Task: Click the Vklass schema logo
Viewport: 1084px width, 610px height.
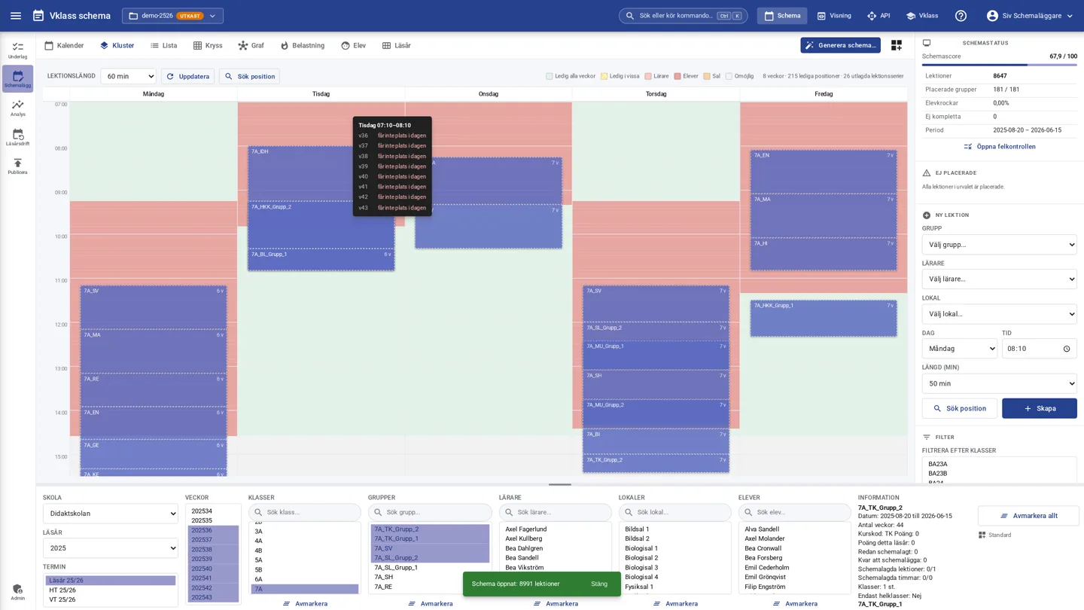Action: [x=72, y=16]
